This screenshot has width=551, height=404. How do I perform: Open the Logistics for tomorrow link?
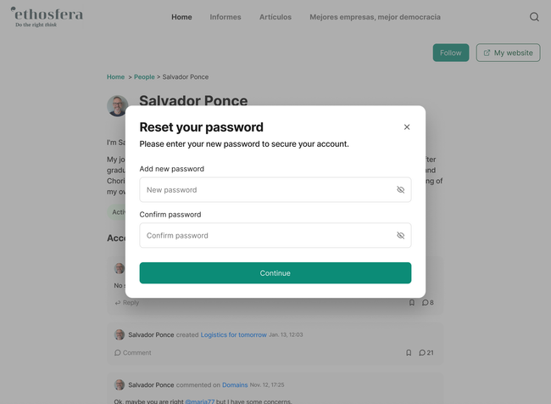[233, 334]
